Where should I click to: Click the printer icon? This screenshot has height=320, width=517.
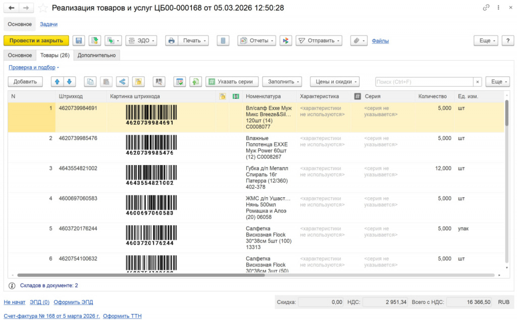tap(172, 41)
